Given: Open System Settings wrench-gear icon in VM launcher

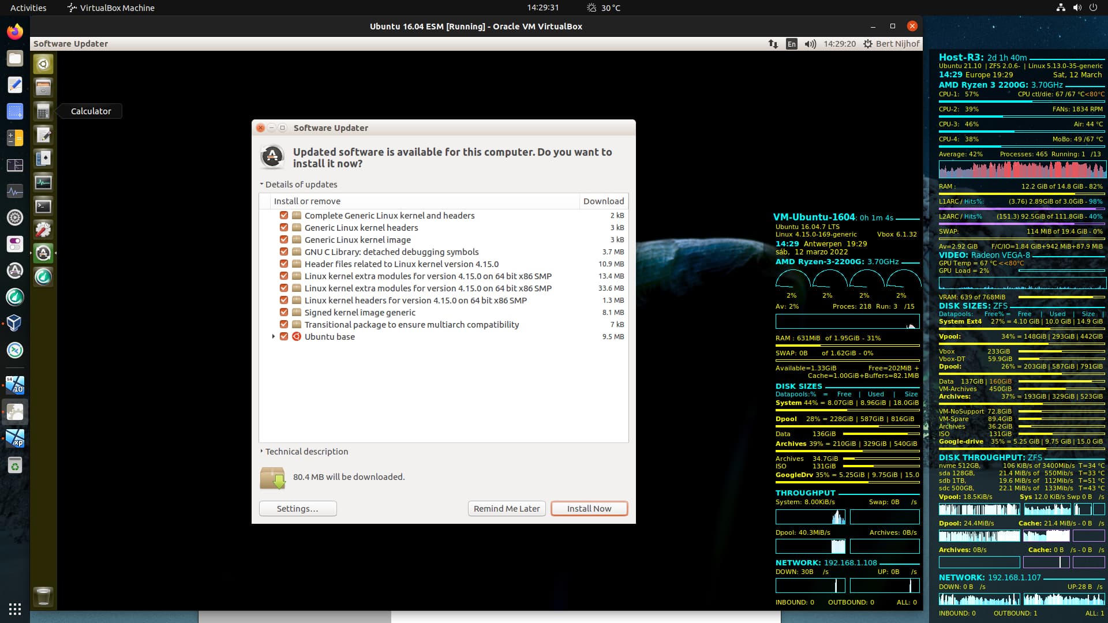Looking at the screenshot, I should tap(43, 230).
